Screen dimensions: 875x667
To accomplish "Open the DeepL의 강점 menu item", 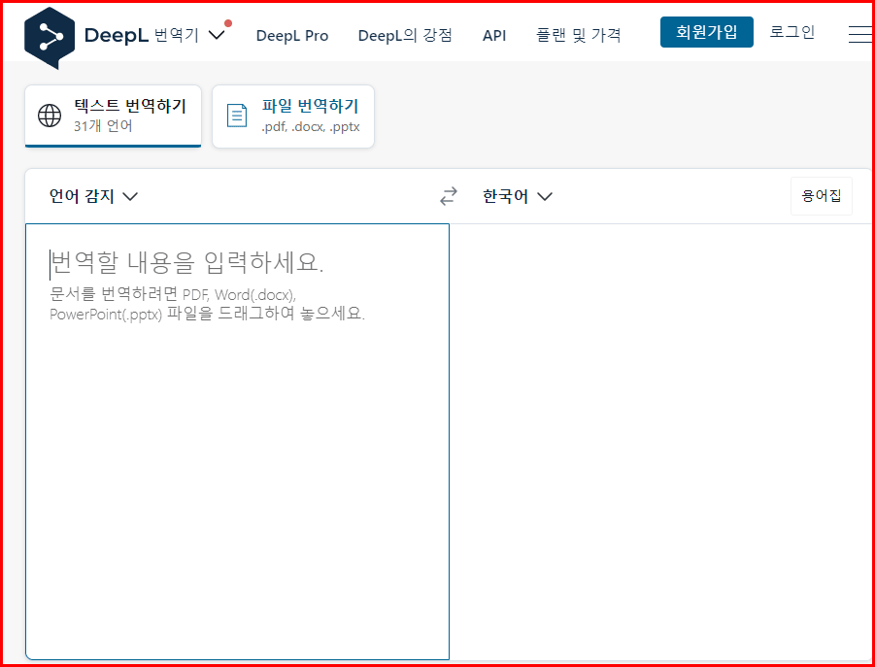I will (405, 36).
